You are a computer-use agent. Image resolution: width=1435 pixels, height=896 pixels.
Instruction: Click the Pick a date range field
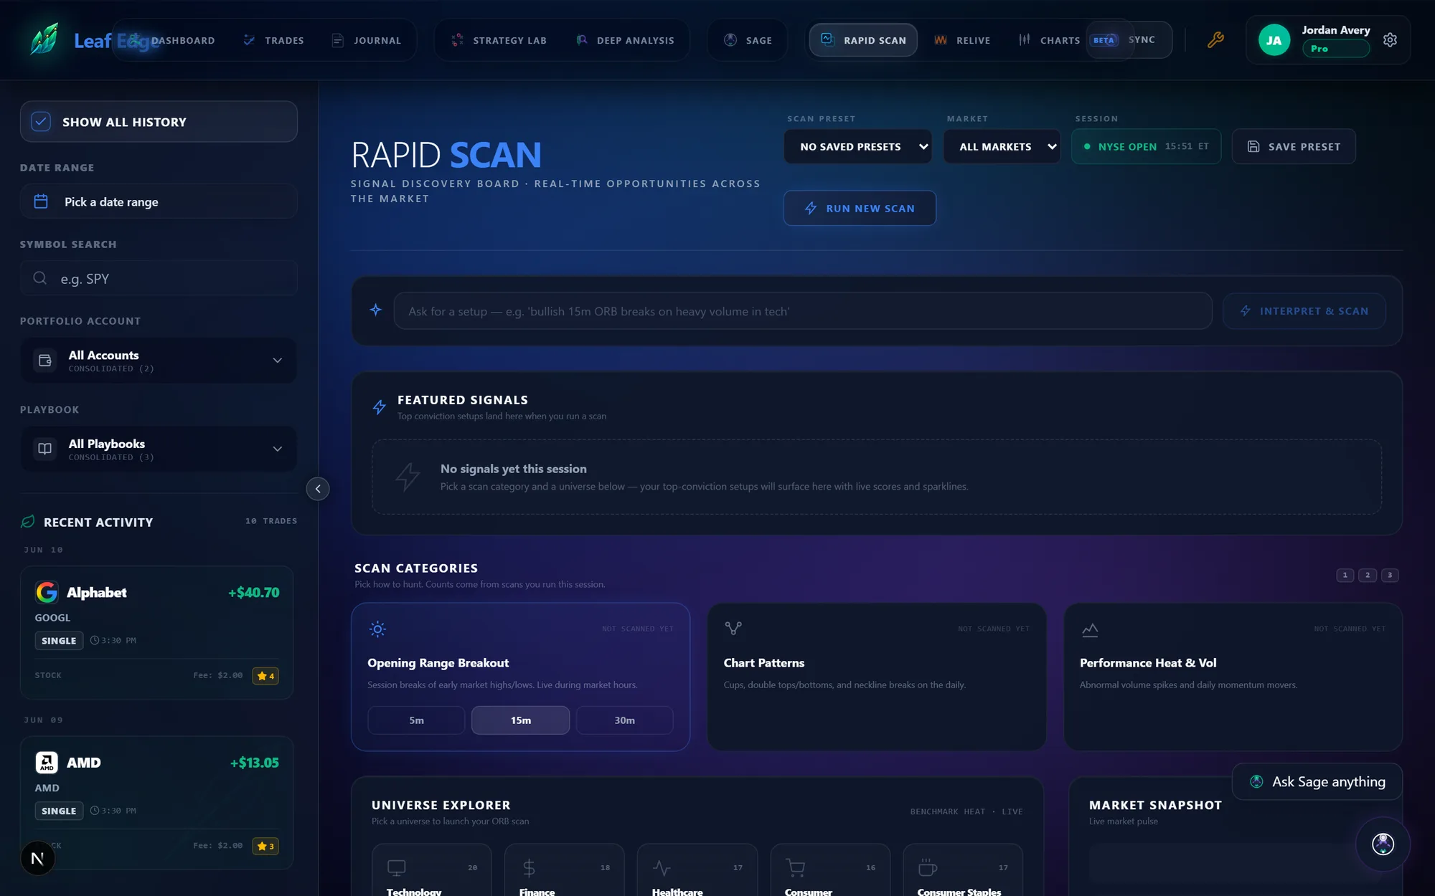pyautogui.click(x=159, y=201)
